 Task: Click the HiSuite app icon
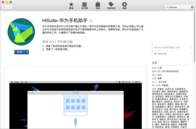pyautogui.click(x=21, y=32)
